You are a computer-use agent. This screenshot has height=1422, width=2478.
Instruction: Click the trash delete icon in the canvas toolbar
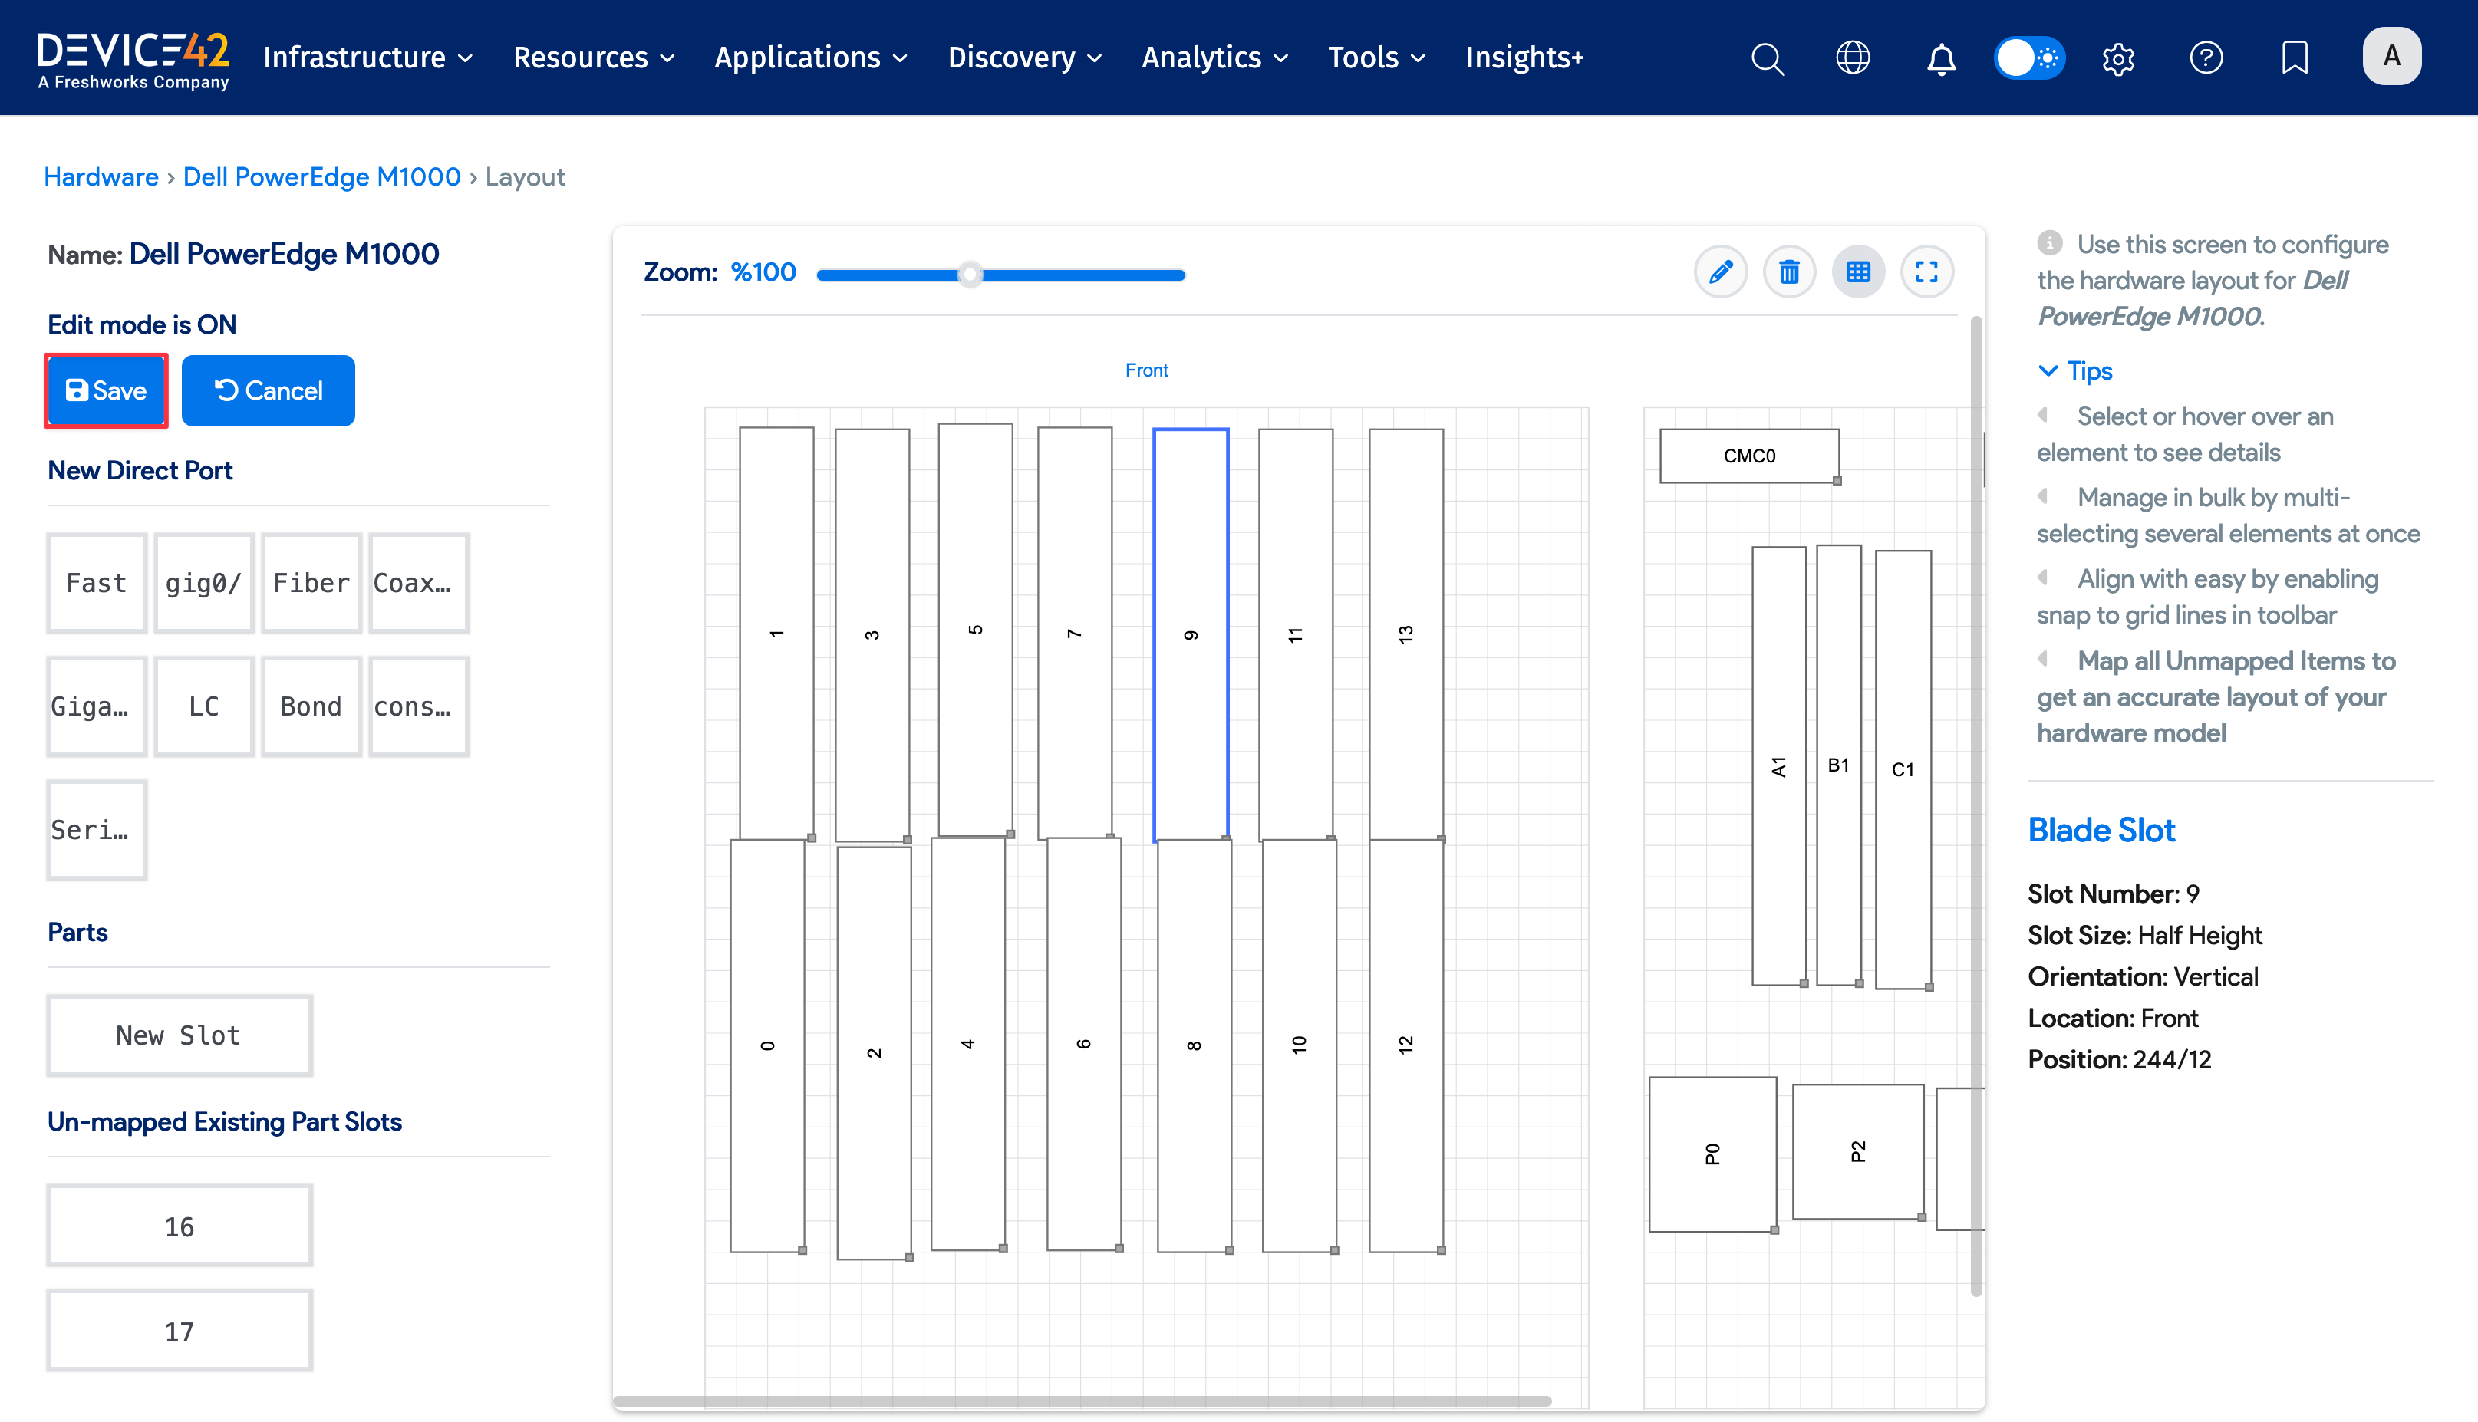(1789, 272)
